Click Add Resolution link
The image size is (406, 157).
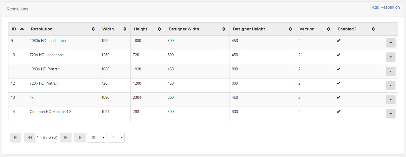(386, 7)
